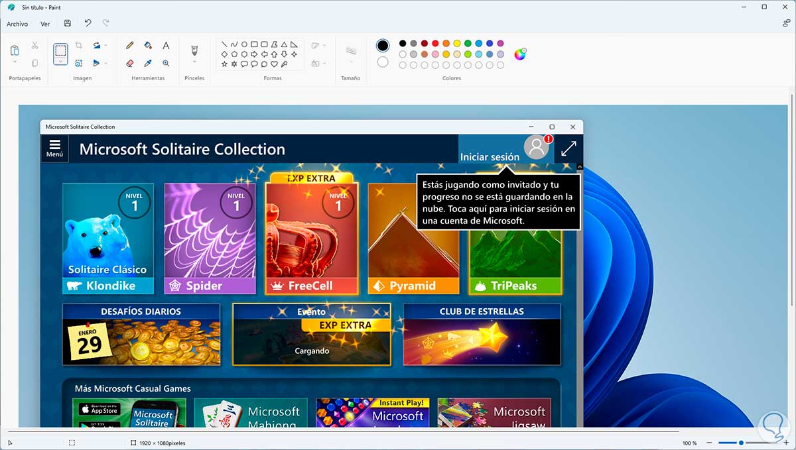The height and width of the screenshot is (450, 796).
Task: Click the Copy icon in Portapapeles
Action: 34,64
